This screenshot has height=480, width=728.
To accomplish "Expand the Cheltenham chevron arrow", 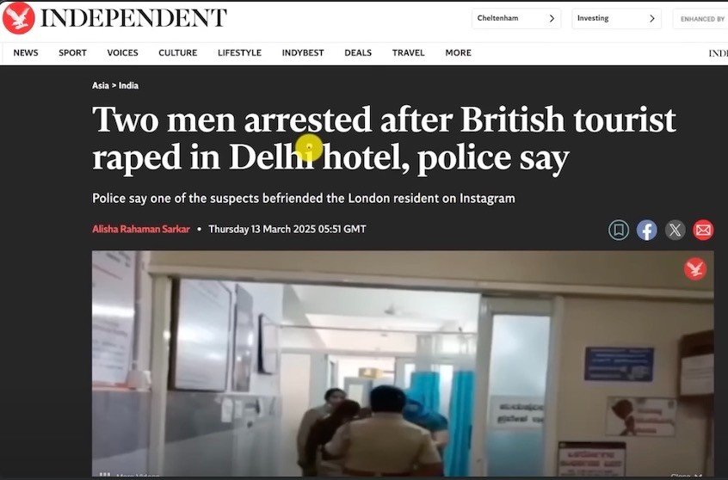I will click(552, 19).
